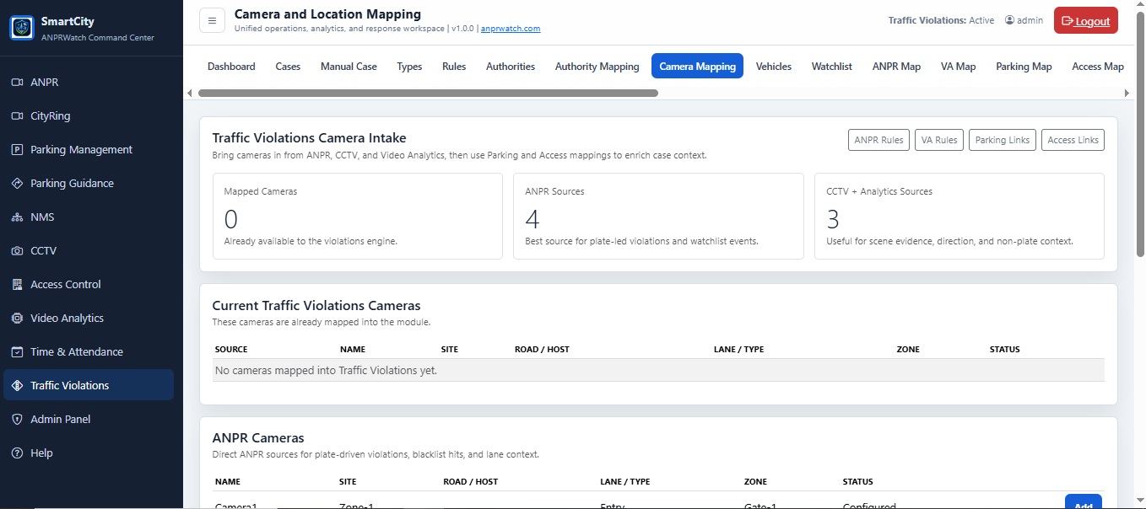Open the Vehicles tab
Image resolution: width=1146 pixels, height=509 pixels.
pos(774,67)
